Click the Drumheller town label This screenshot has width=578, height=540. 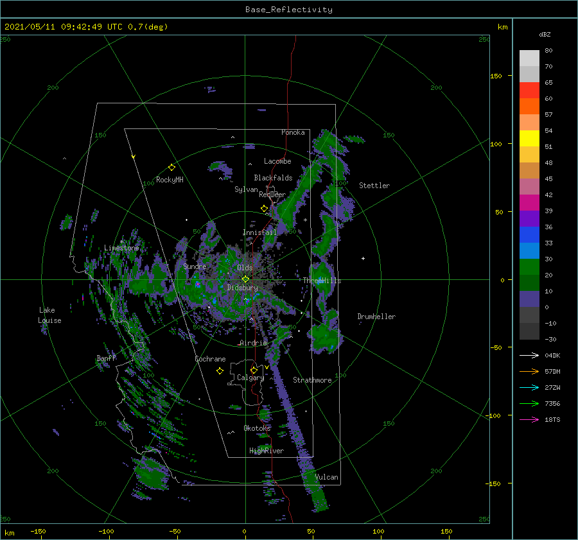(x=376, y=317)
